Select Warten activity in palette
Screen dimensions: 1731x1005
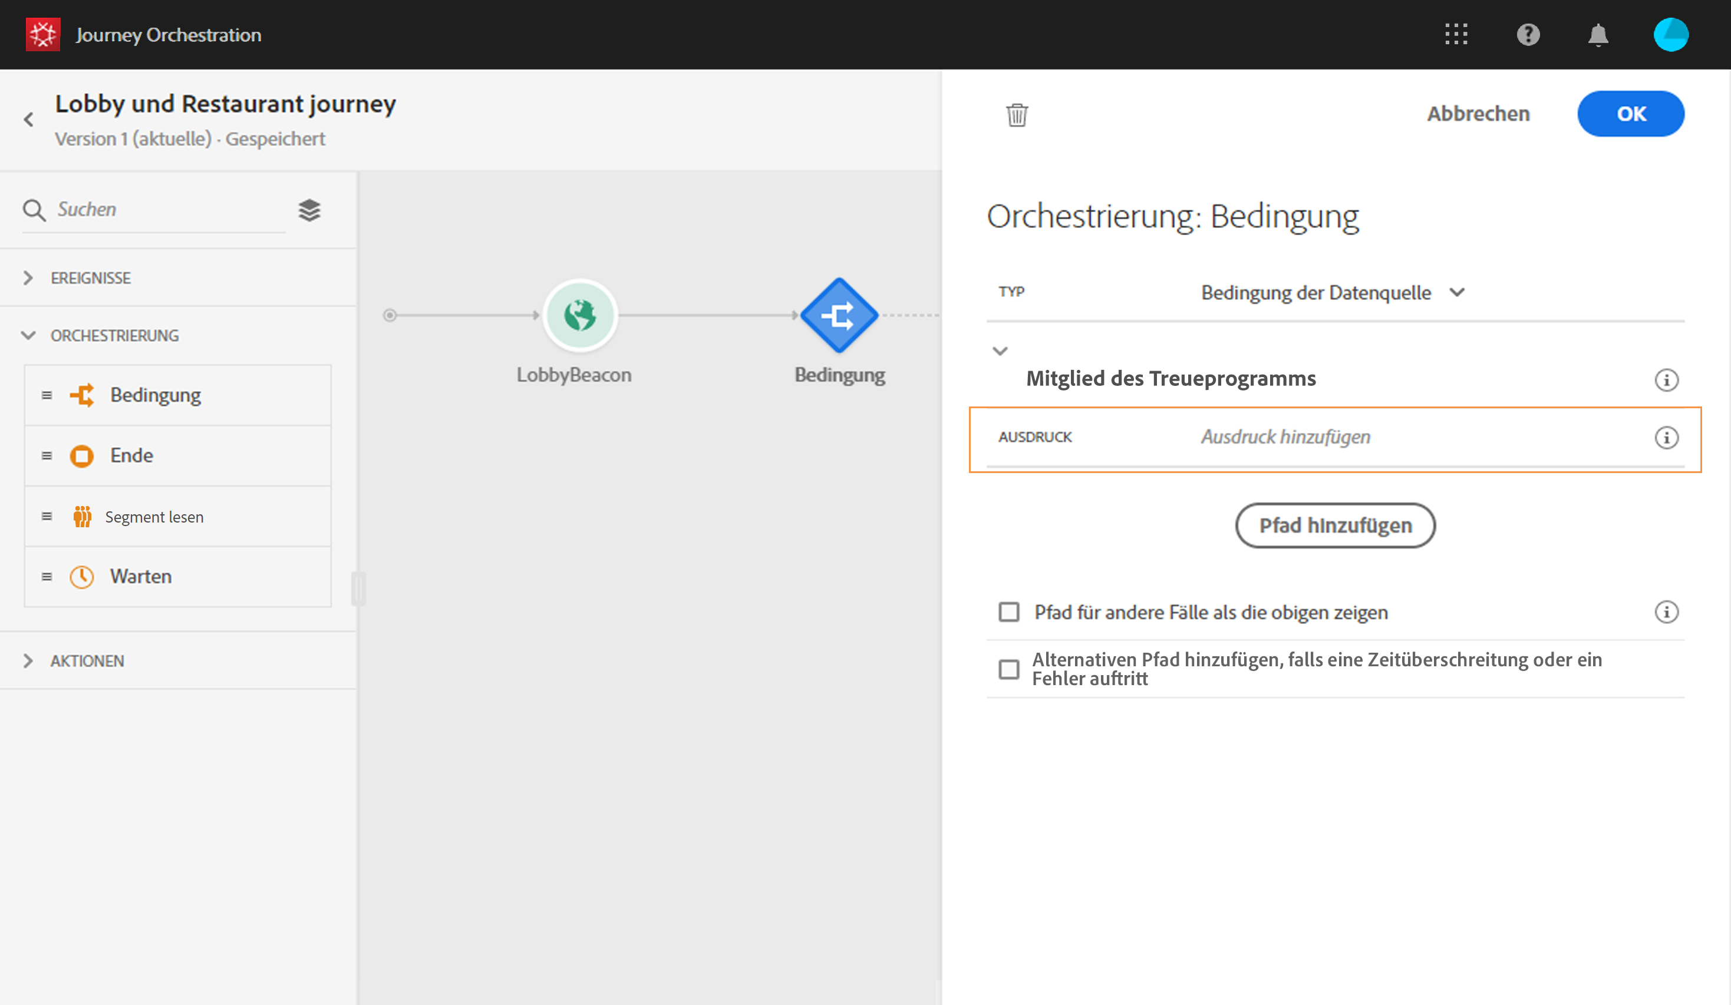coord(141,577)
